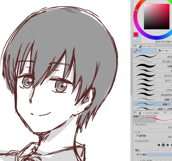Screen dimensions: 172x161
Task: Open the tool property palette hamburger menu
Action: point(135,113)
